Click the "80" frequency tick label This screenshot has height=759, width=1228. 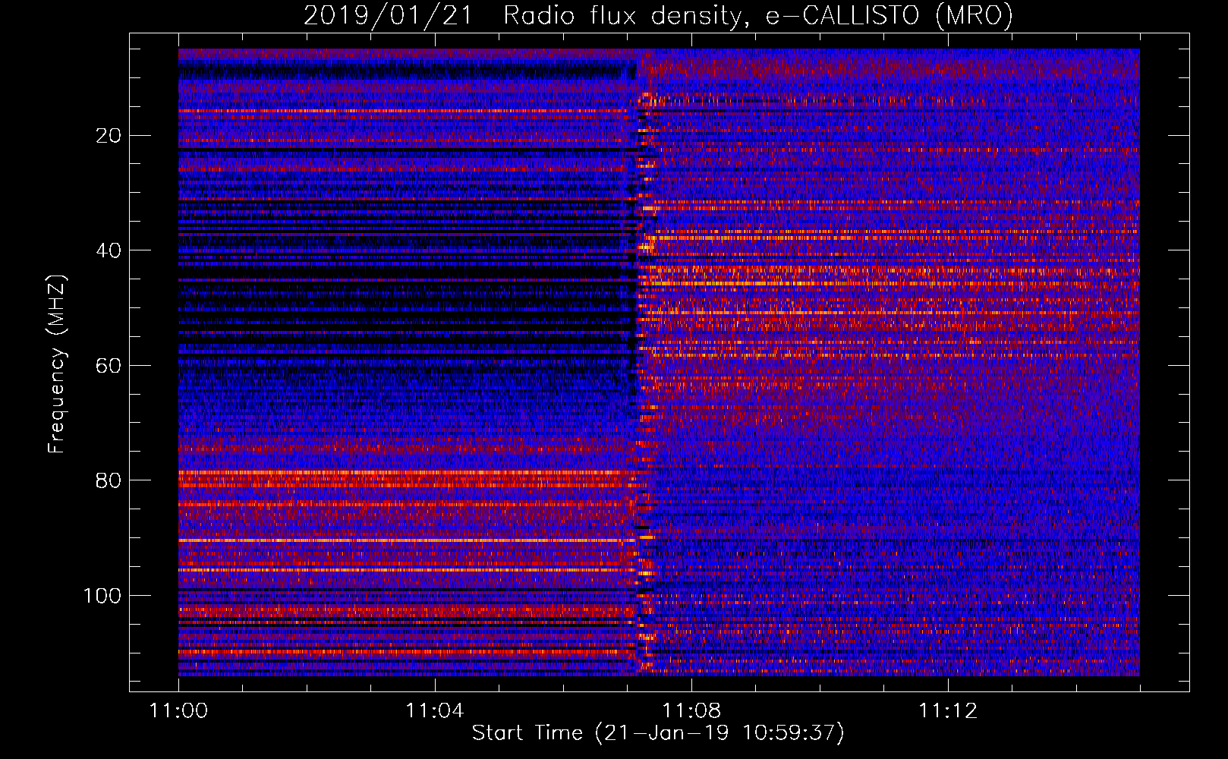(x=109, y=480)
